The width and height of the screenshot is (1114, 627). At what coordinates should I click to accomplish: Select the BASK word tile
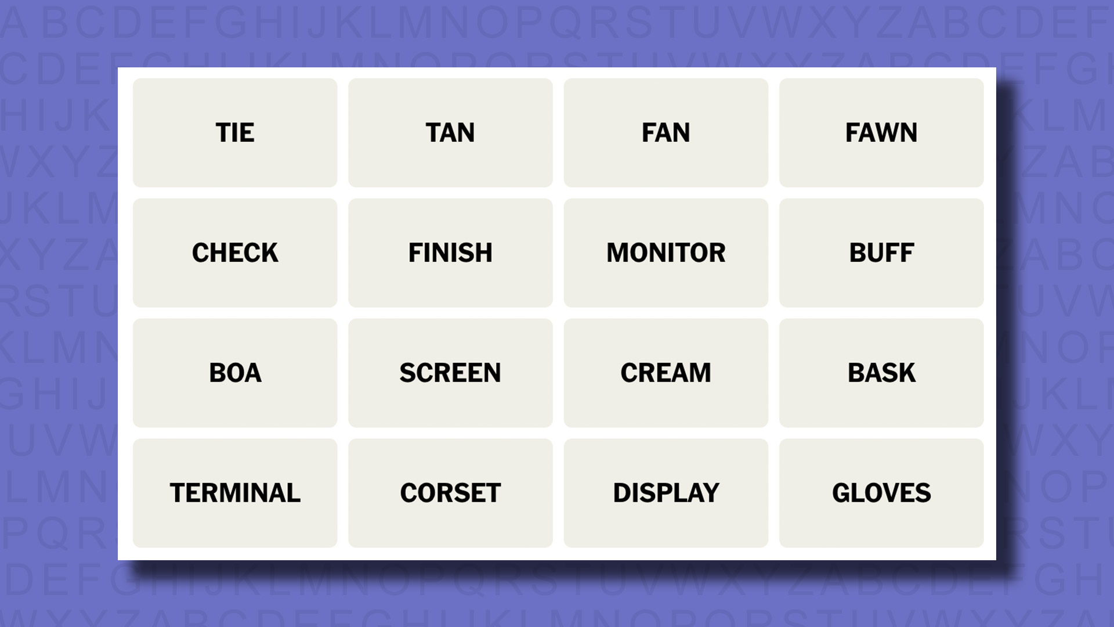point(881,372)
